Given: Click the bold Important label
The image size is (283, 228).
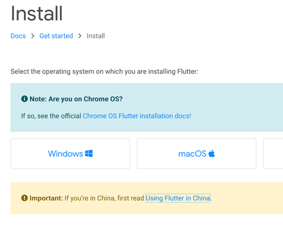Looking at the screenshot, I should (x=46, y=198).
